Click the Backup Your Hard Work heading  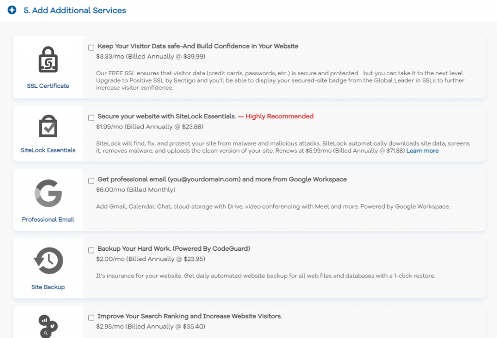[174, 249]
